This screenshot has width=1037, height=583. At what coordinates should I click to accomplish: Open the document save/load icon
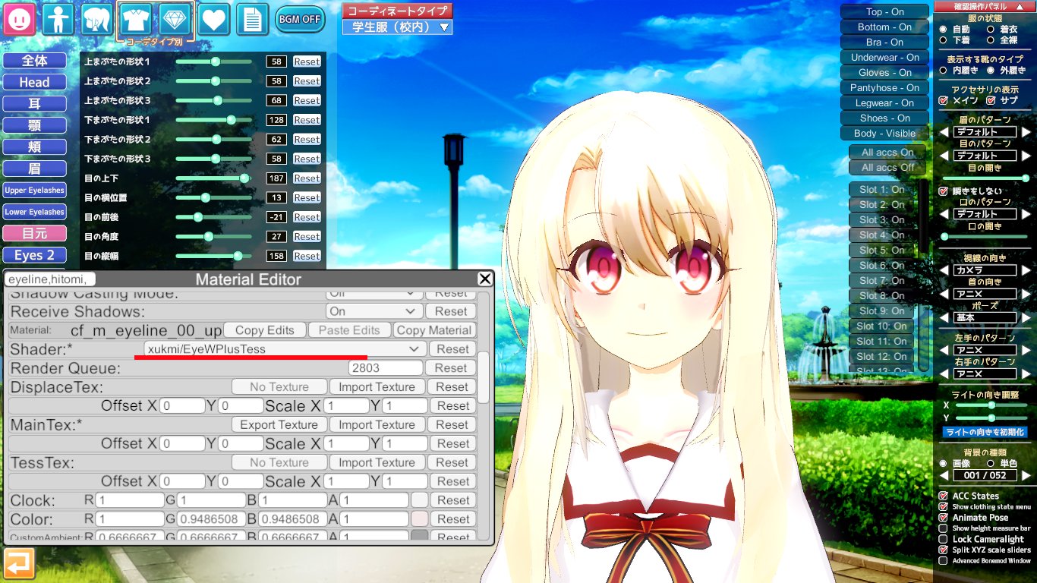(x=253, y=20)
